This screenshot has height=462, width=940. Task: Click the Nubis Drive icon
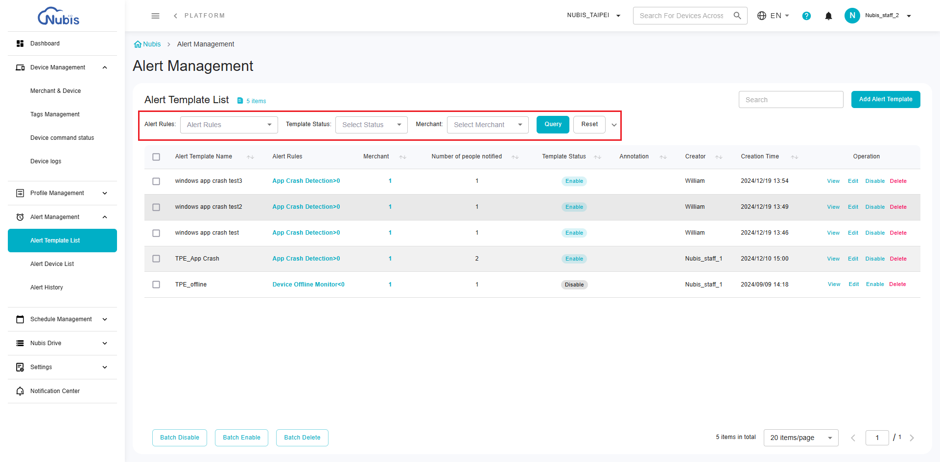coord(20,343)
